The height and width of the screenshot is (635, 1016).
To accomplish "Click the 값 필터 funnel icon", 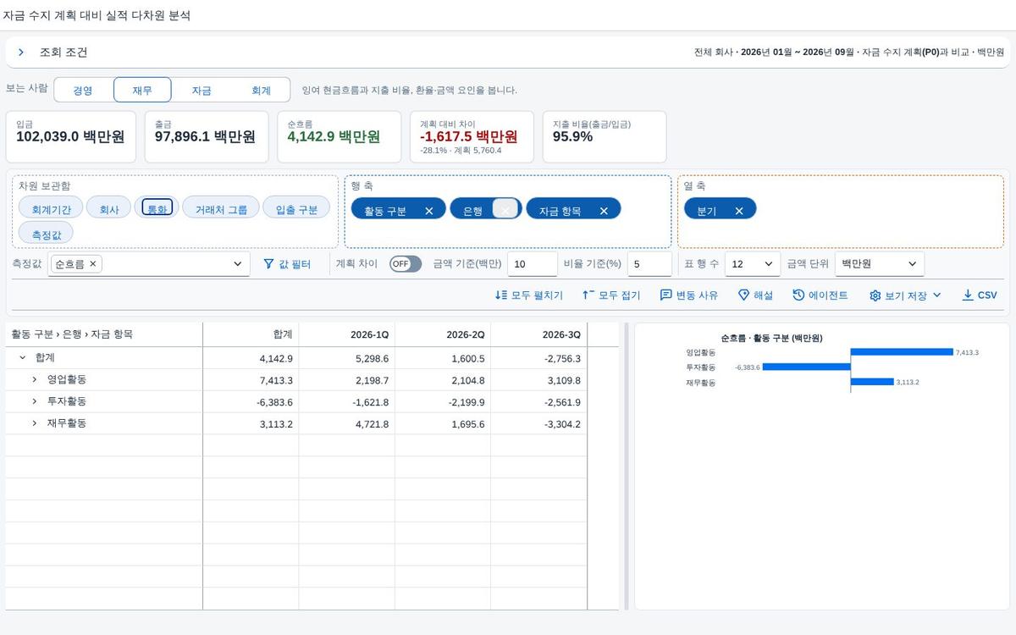I will pyautogui.click(x=269, y=264).
